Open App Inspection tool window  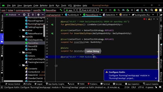[132, 84]
